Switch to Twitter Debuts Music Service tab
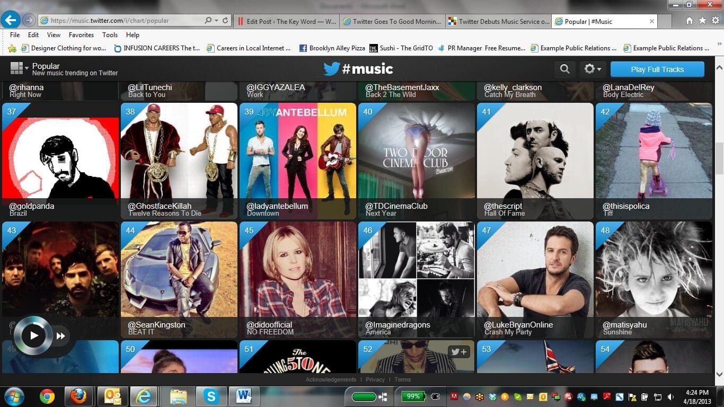The image size is (724, 407). 498,21
